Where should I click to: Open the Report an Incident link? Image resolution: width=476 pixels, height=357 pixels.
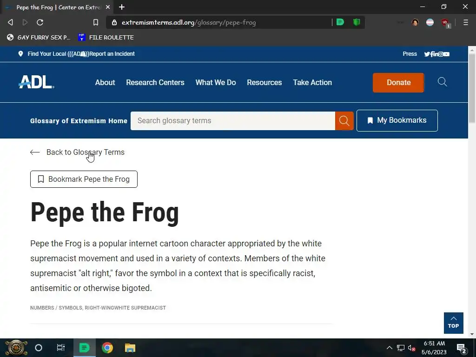click(x=112, y=54)
